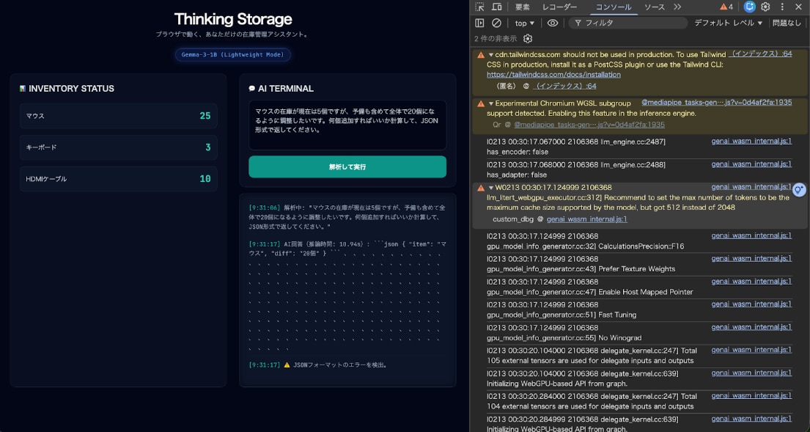Open the live expression eye icon
The height and width of the screenshot is (432, 810).
(x=553, y=23)
